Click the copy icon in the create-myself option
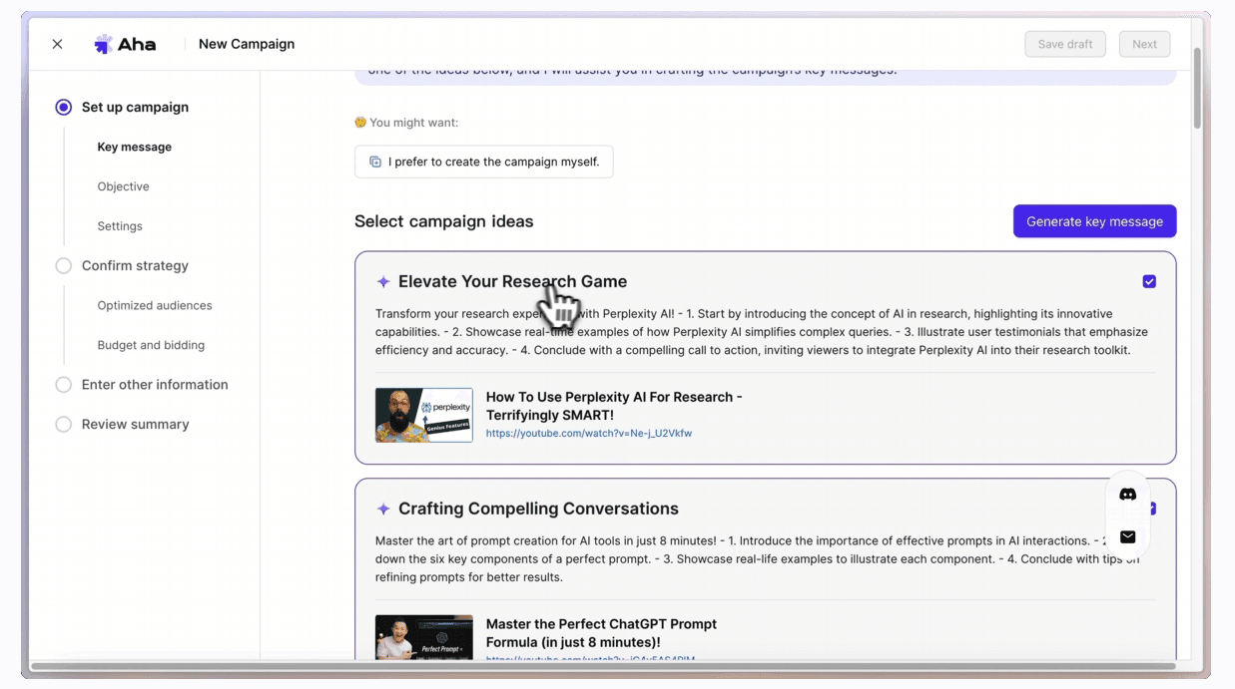 (375, 162)
